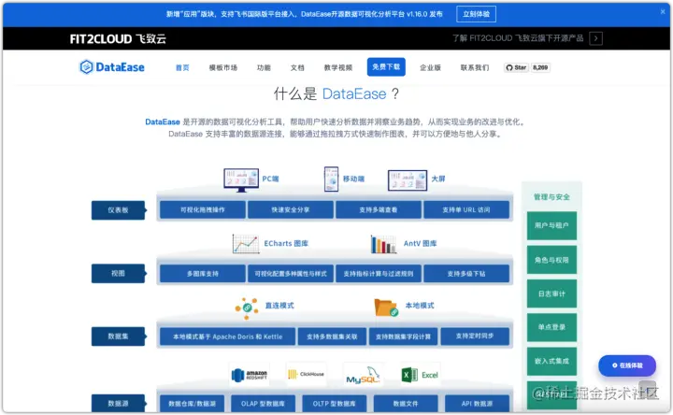This screenshot has height=415, width=673.
Task: Click the 可视化拖拽操作 box
Action: [203, 210]
